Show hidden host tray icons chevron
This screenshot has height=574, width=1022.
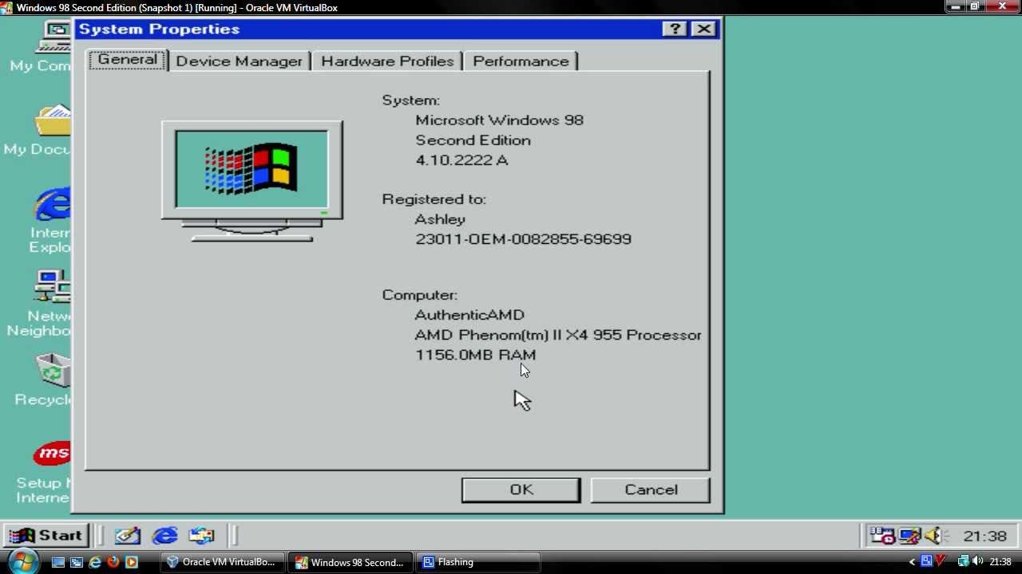pos(912,562)
